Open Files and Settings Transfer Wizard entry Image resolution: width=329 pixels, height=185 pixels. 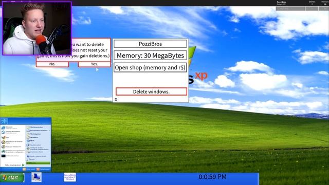13,152
